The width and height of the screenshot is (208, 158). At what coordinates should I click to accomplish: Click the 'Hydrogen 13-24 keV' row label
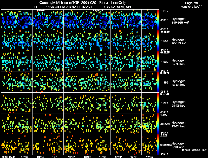pyautogui.click(x=179, y=125)
